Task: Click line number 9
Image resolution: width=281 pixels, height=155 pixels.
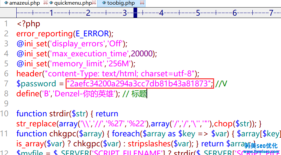Action: coord(6,104)
